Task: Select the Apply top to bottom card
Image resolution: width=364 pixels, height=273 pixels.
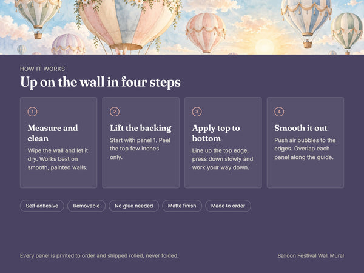Action: (x=223, y=143)
